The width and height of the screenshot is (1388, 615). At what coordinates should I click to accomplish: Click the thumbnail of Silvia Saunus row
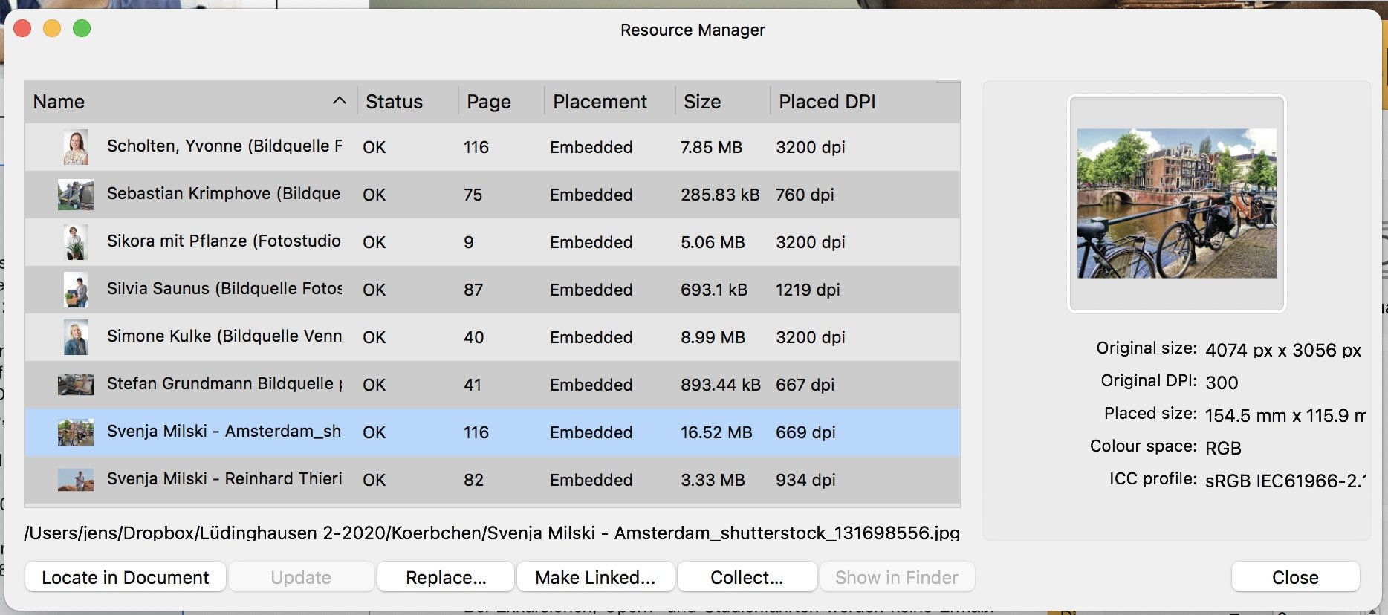[x=76, y=290]
